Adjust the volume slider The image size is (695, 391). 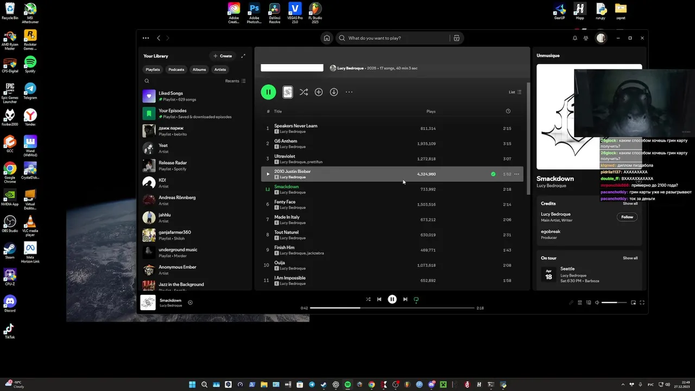point(614,302)
